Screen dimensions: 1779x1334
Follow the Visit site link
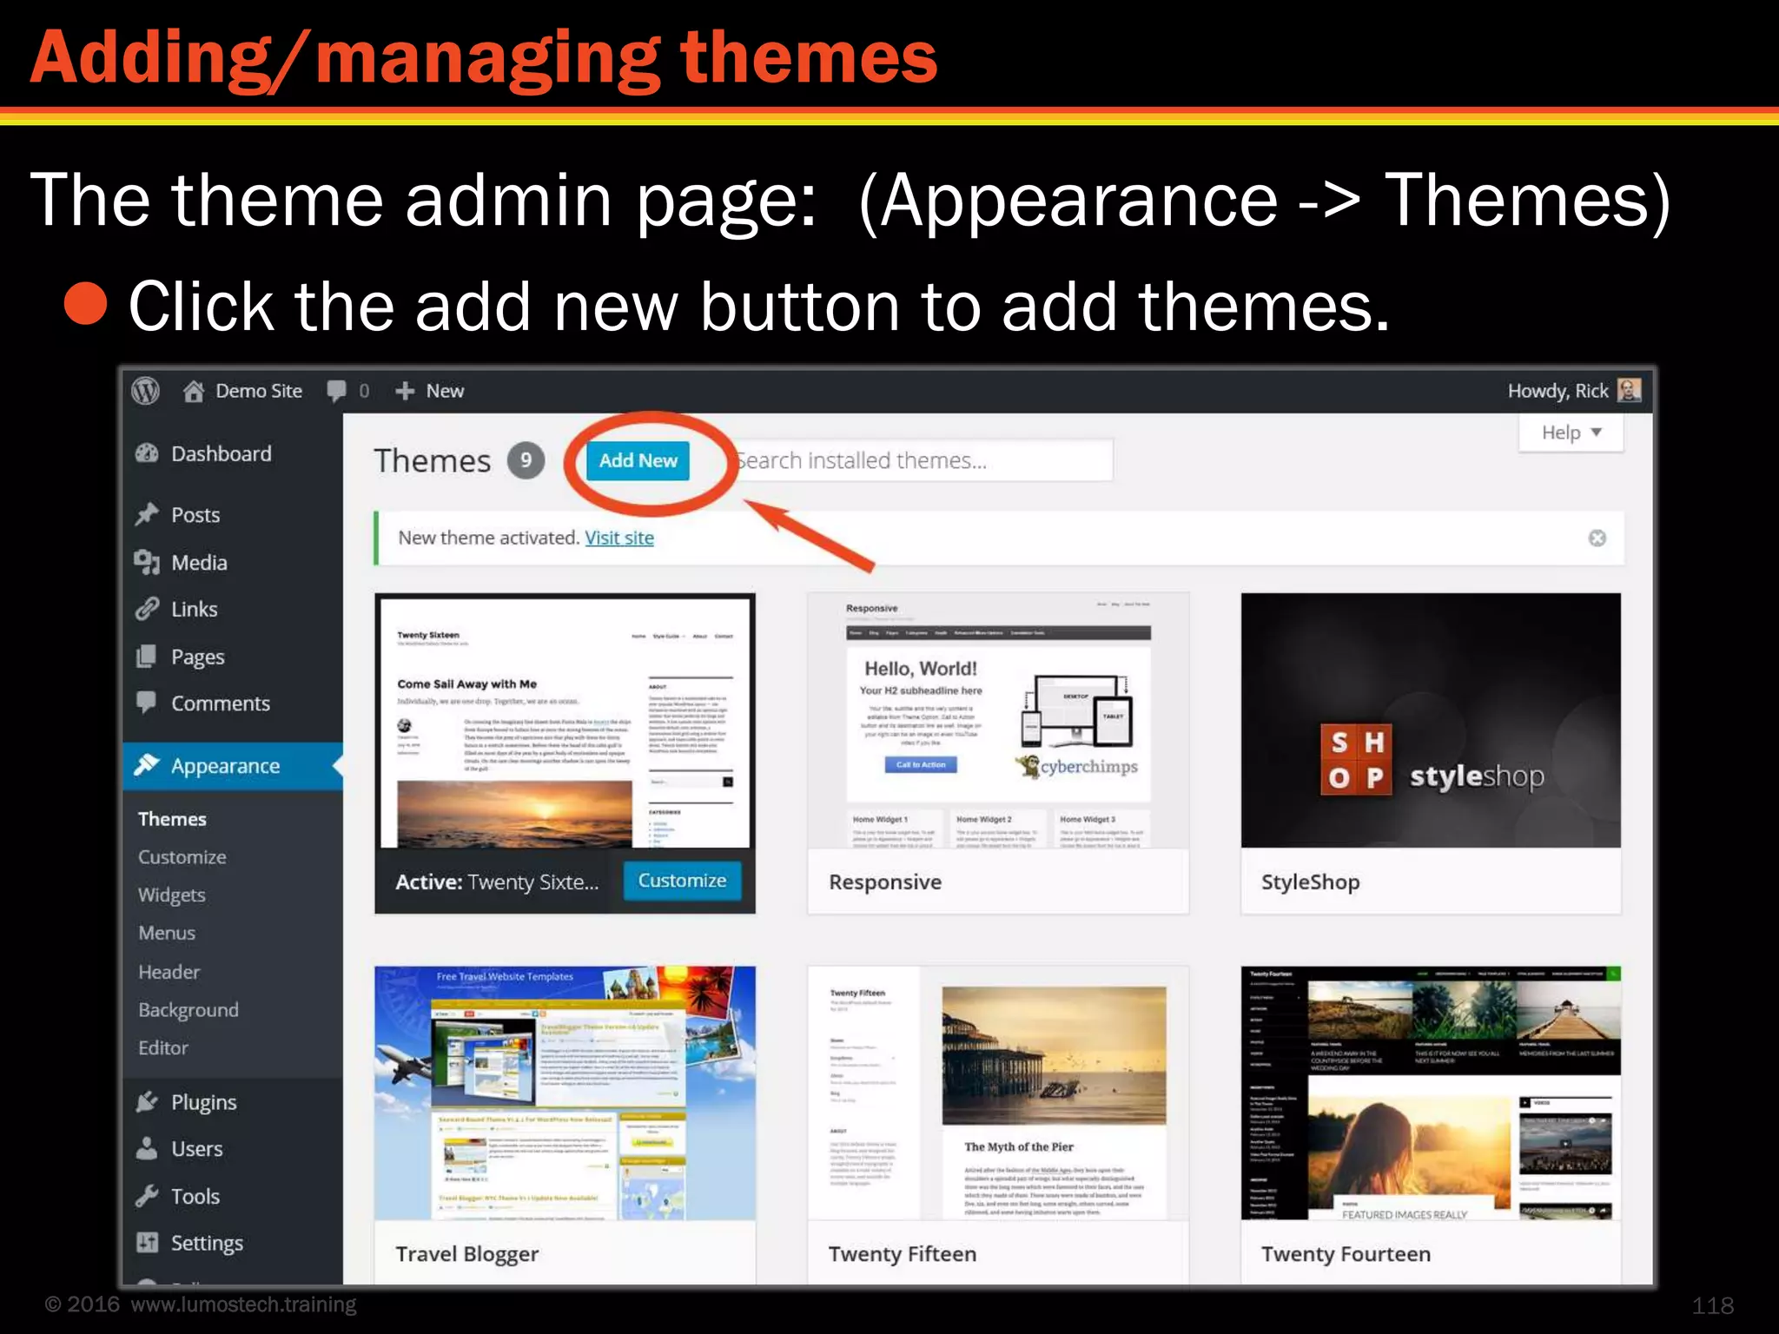pyautogui.click(x=619, y=538)
